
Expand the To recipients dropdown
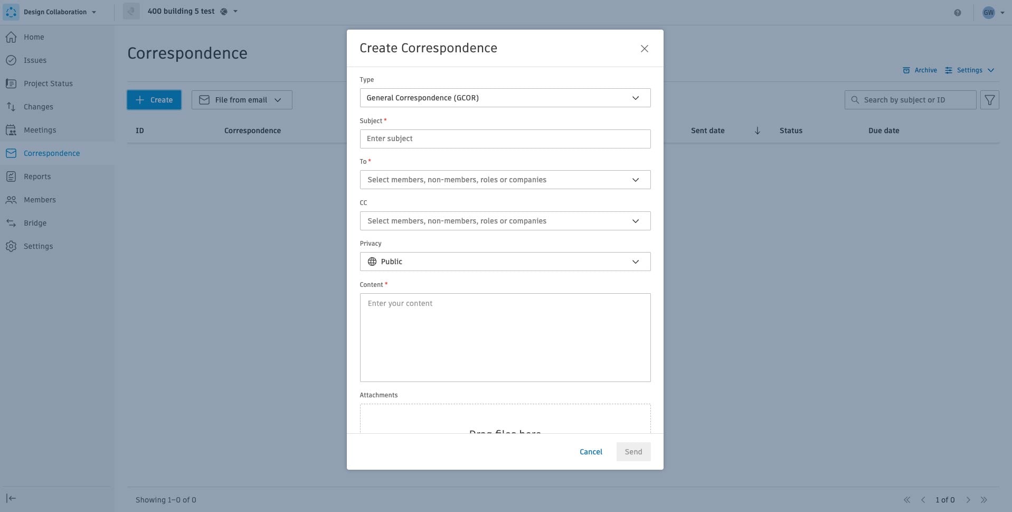point(505,180)
